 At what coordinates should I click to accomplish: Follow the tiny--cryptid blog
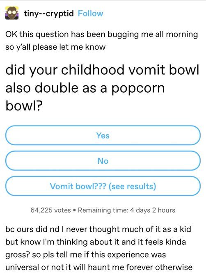tap(90, 14)
